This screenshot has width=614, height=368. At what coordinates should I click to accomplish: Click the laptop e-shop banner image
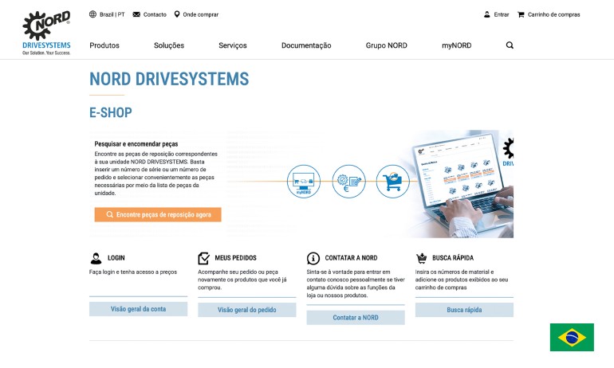(462, 184)
